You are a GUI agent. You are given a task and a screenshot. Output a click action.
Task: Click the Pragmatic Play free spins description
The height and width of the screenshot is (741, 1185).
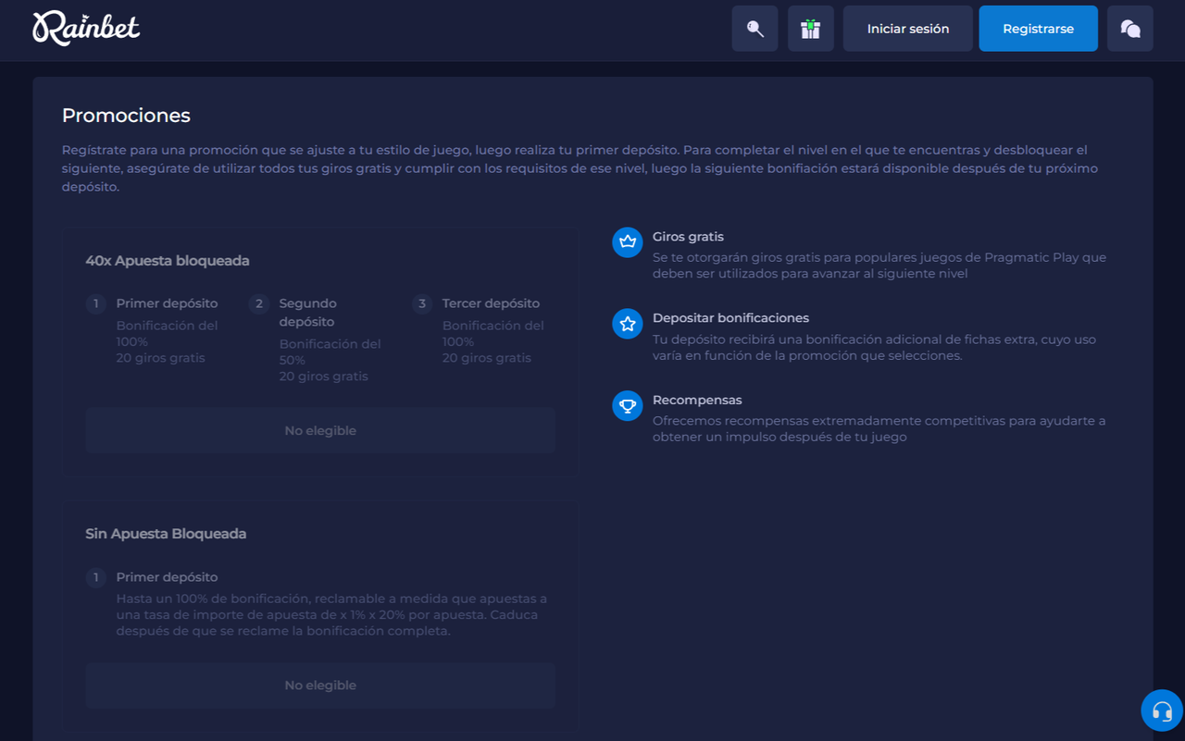pyautogui.click(x=879, y=266)
